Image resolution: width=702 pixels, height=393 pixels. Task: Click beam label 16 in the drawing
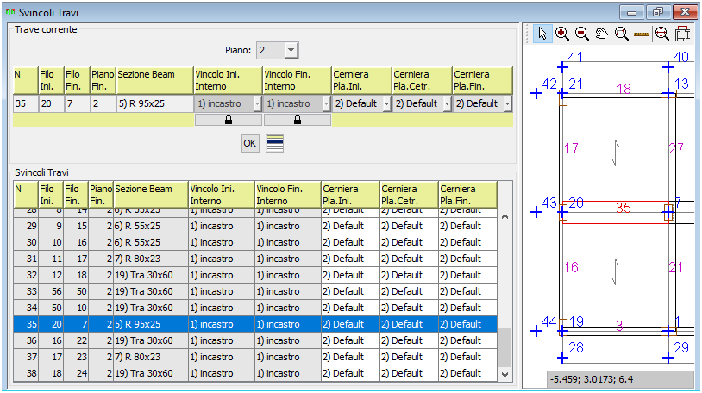(571, 268)
